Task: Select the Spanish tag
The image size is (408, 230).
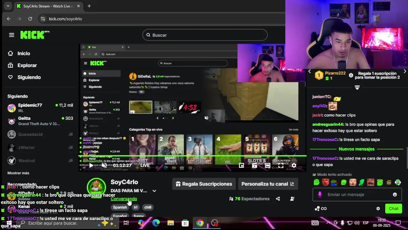Action: (120, 207)
